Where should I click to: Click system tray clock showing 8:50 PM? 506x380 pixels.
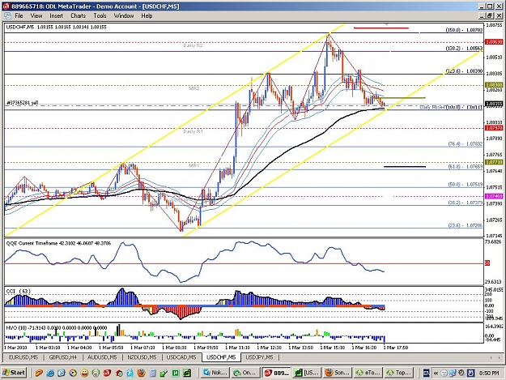(x=489, y=374)
